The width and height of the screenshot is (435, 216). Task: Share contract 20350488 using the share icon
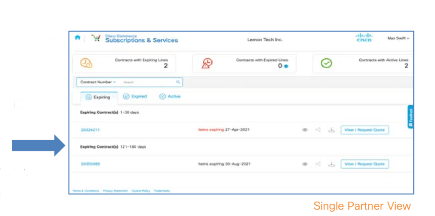(x=318, y=164)
